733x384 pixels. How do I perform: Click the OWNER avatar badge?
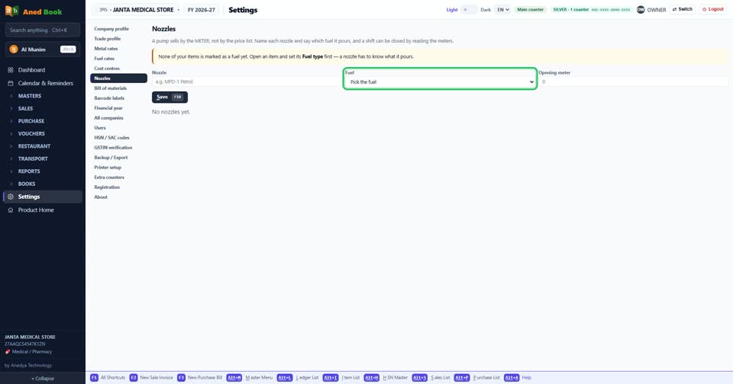(641, 9)
